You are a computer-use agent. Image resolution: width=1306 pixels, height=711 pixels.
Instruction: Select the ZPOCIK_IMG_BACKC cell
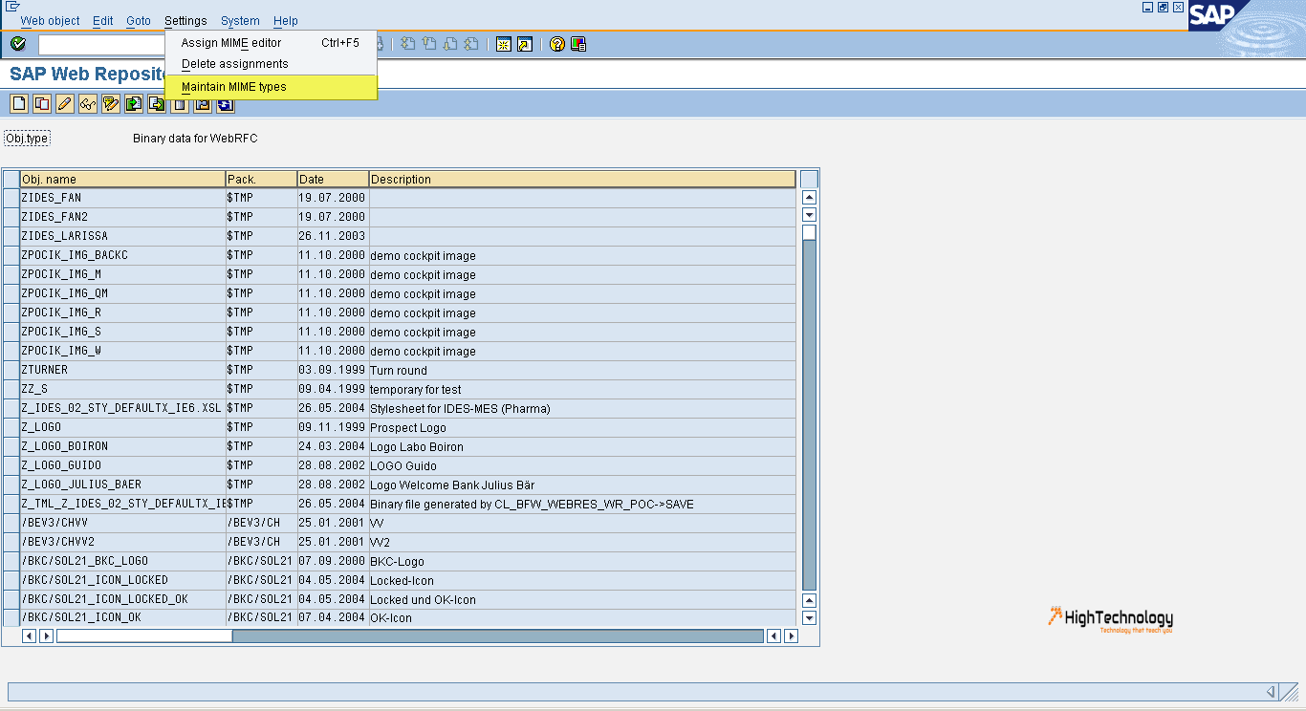click(123, 255)
